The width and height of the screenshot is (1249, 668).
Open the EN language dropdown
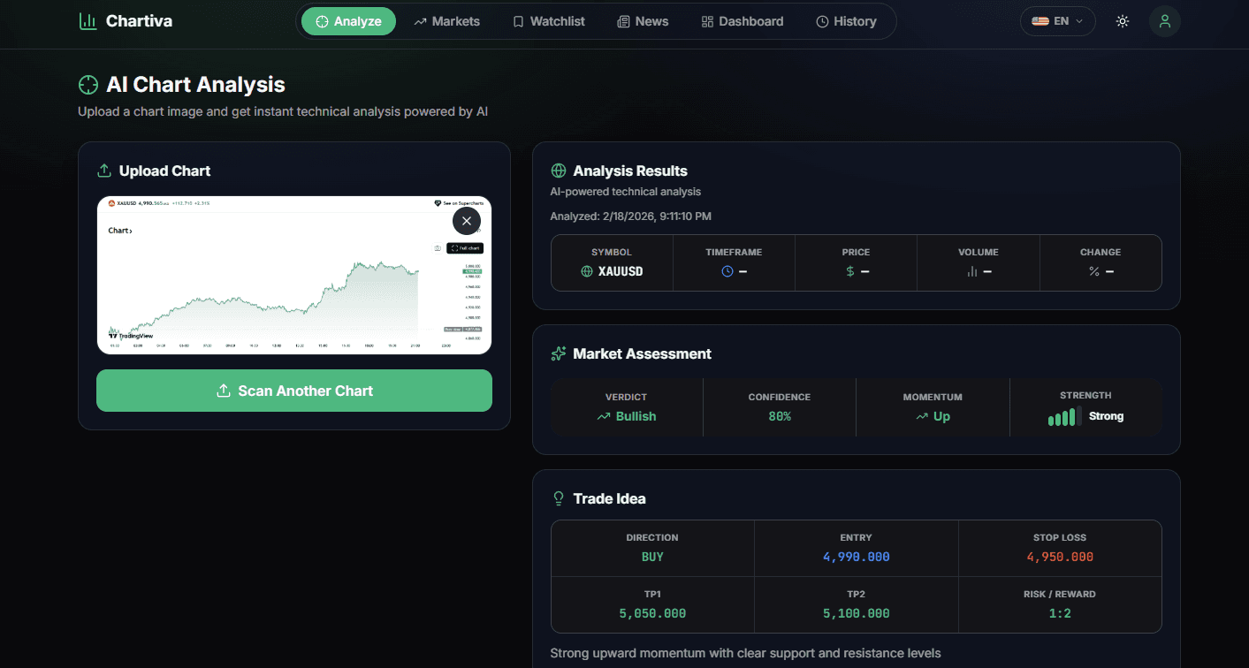point(1057,20)
